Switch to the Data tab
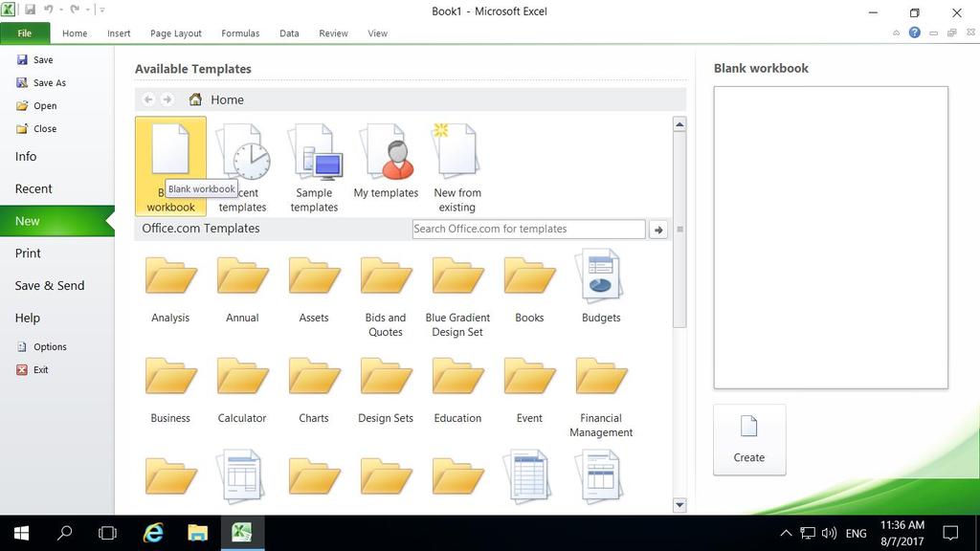The width and height of the screenshot is (980, 551). tap(289, 33)
